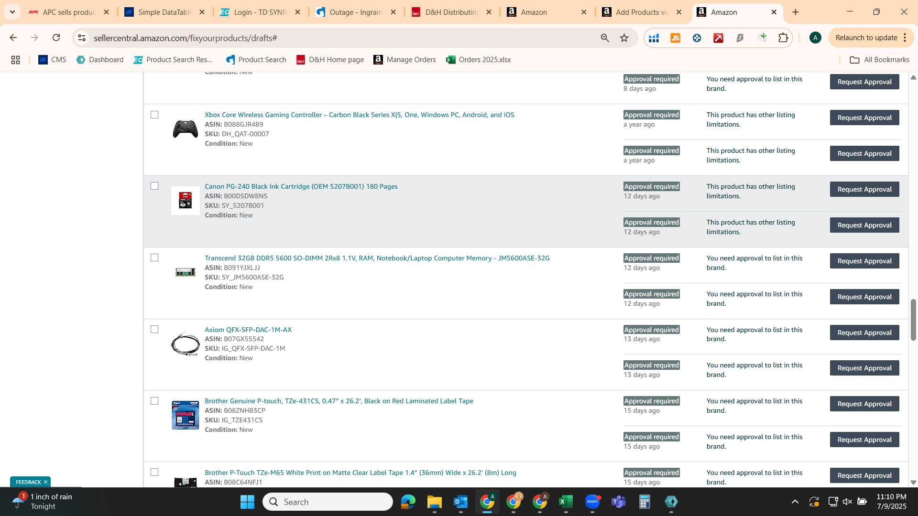This screenshot has width=918, height=516.
Task: Open Chrome apps grid shortcut
Action: 15,60
